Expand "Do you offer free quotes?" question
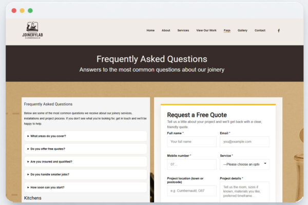308x205 pixels. click(x=85, y=149)
